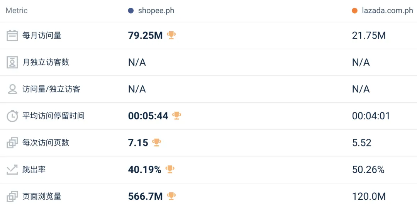The image size is (417, 209).
Task: Open the shopee.ph site link
Action: point(156,11)
